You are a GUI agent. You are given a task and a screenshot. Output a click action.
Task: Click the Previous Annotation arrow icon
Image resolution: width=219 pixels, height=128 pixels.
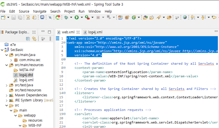tap(203, 17)
